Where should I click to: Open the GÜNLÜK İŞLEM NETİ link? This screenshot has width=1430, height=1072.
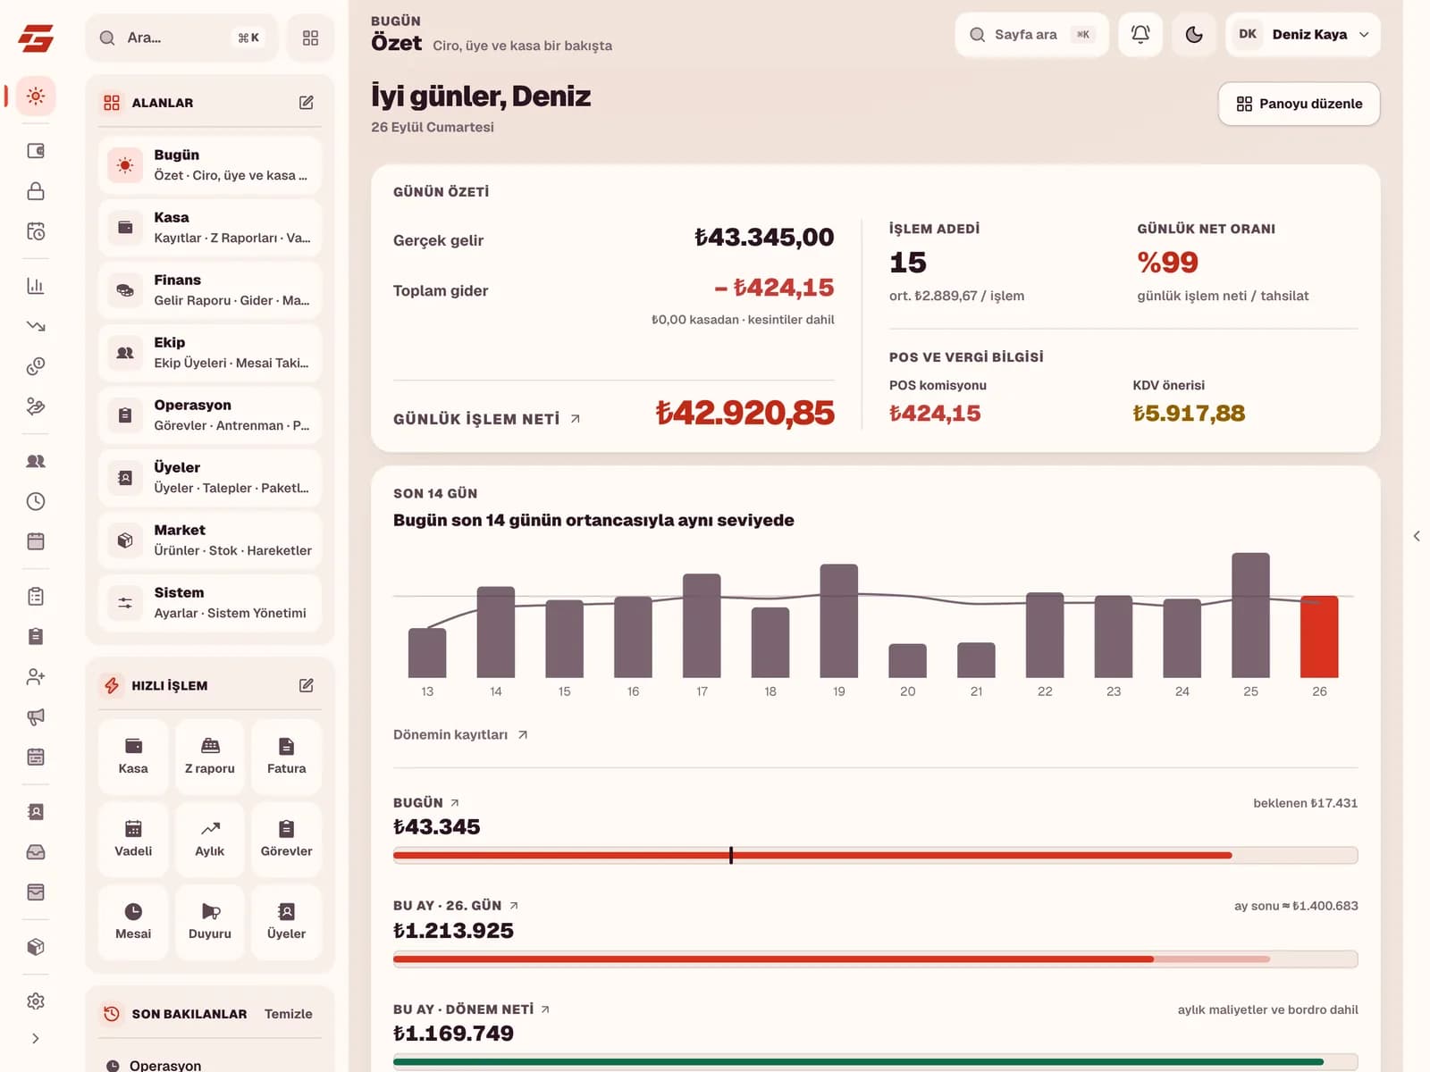(487, 419)
